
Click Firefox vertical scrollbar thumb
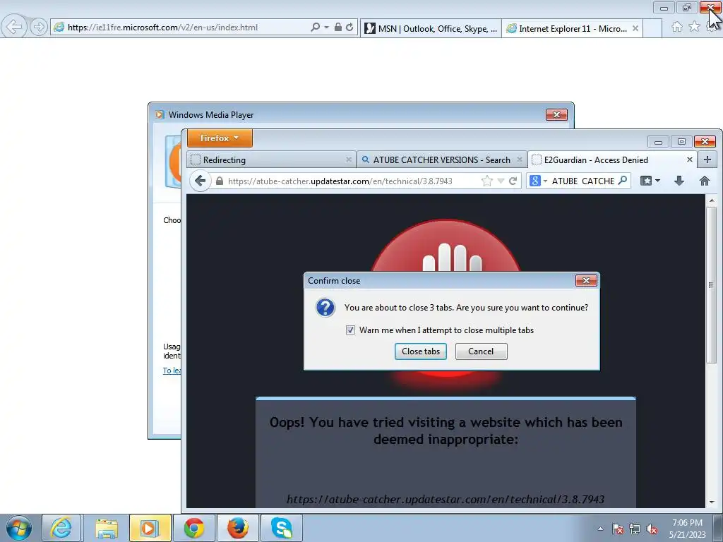point(712,285)
